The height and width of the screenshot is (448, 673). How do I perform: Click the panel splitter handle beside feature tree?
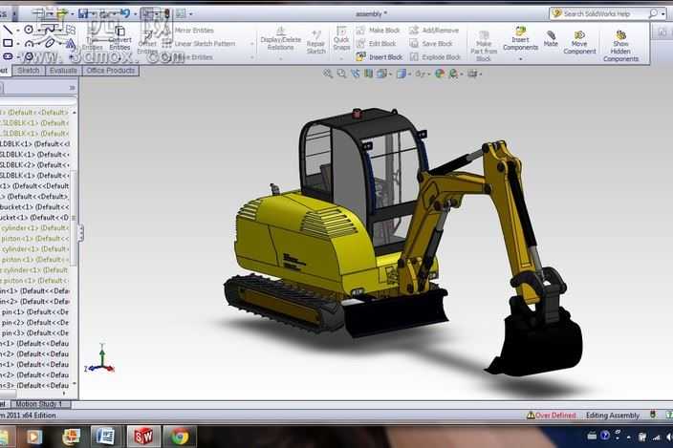pyautogui.click(x=80, y=233)
